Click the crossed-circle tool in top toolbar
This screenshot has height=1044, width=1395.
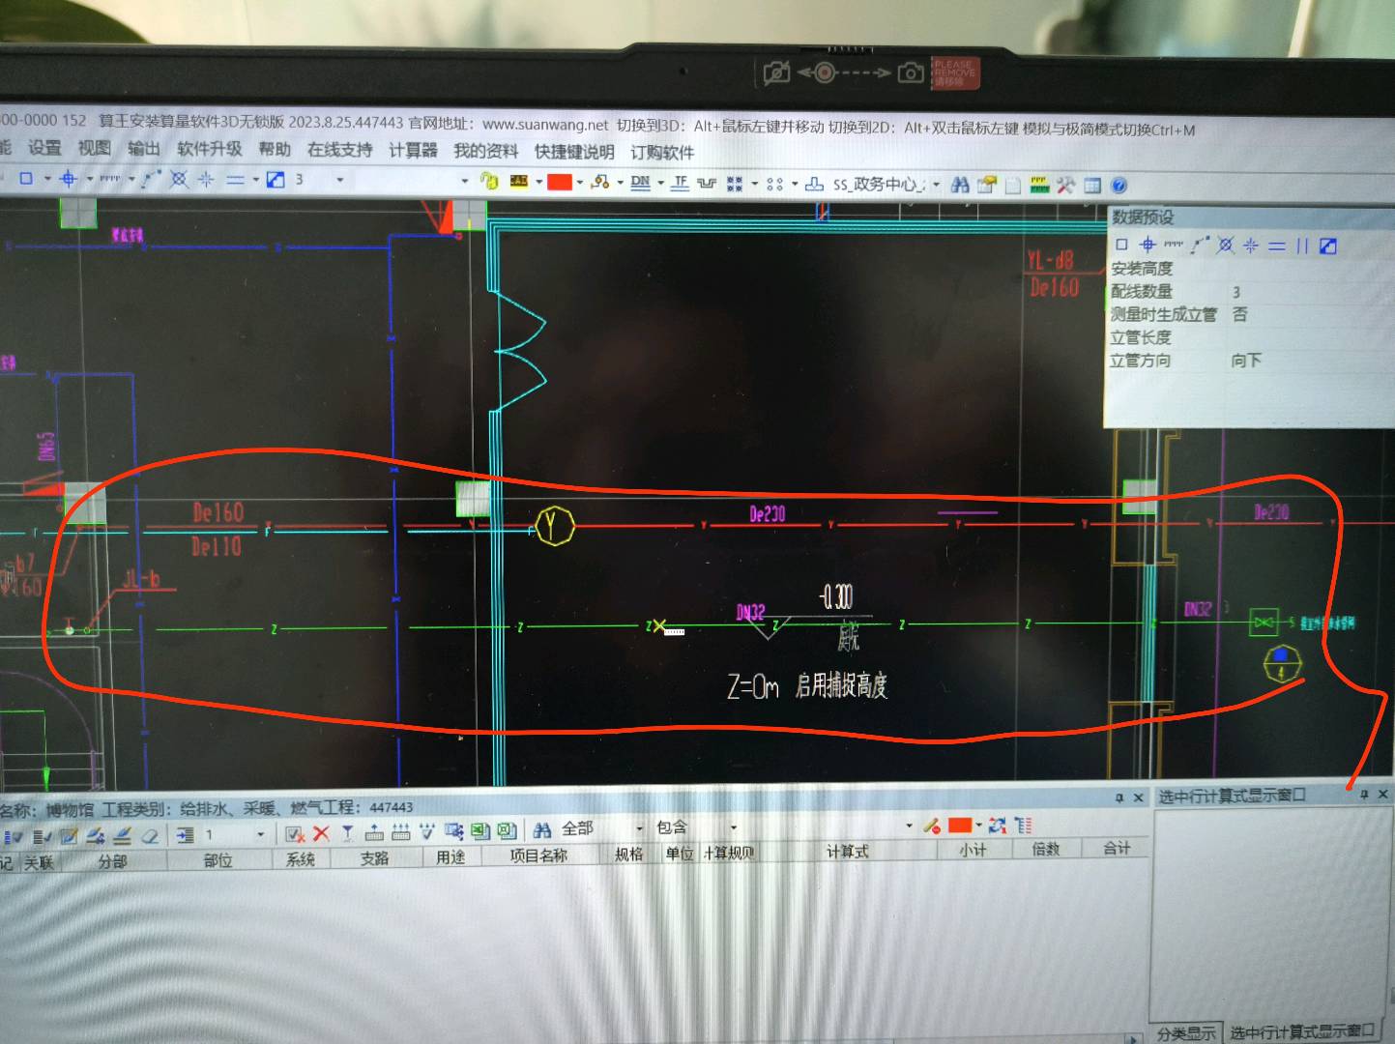[x=179, y=179]
